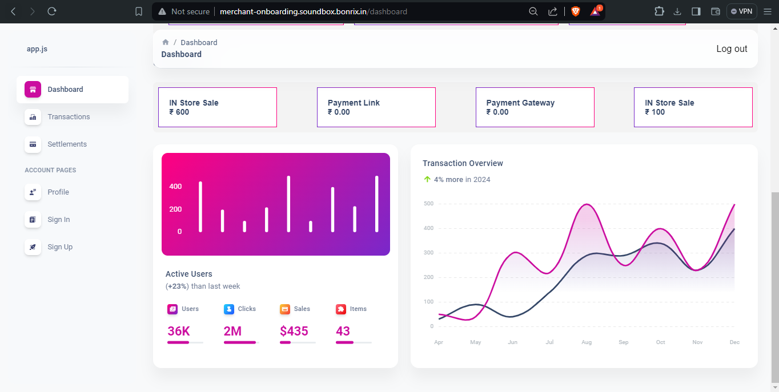Toggle the Brave VPN button
Screen dimensions: 779x392
tap(741, 11)
